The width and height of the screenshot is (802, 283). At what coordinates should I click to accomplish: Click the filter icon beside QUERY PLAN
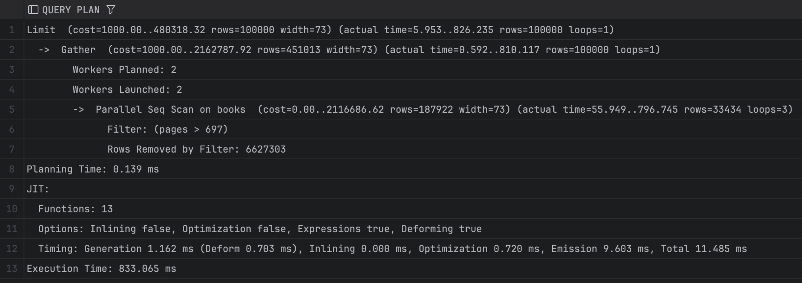111,10
